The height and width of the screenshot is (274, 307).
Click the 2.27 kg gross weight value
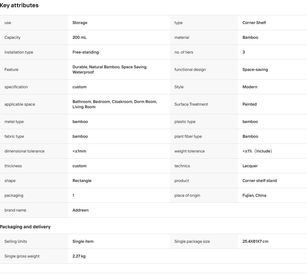[79, 256]
